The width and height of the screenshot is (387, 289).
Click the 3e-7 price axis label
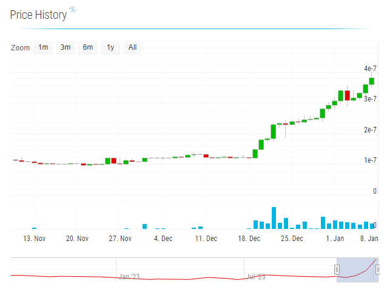click(370, 99)
